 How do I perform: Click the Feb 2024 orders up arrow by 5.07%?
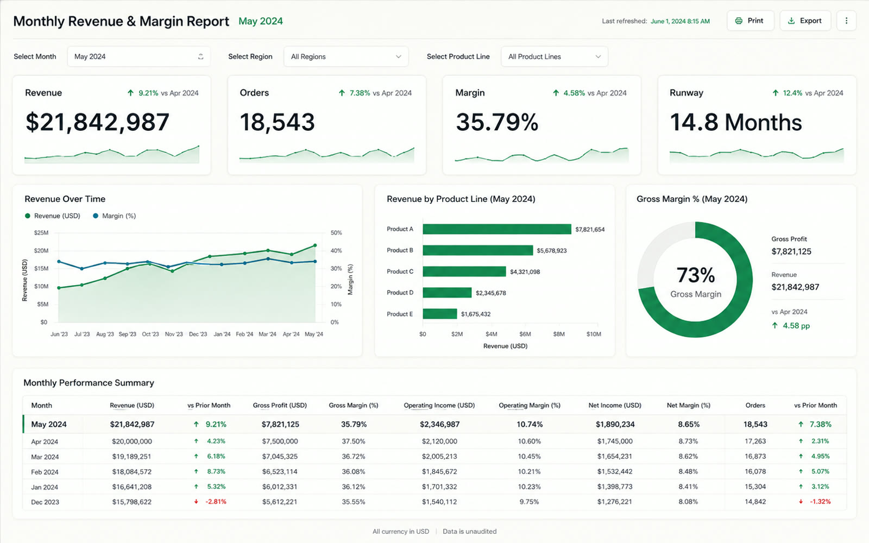pyautogui.click(x=801, y=471)
